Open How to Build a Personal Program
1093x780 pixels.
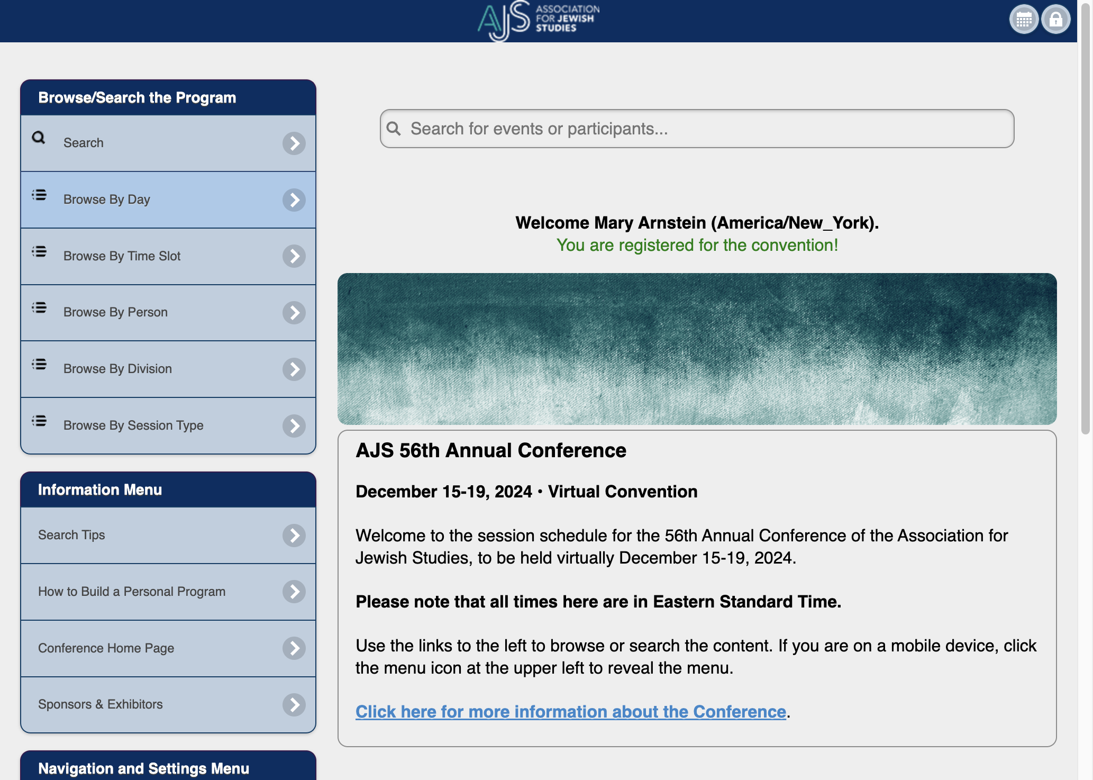point(168,592)
